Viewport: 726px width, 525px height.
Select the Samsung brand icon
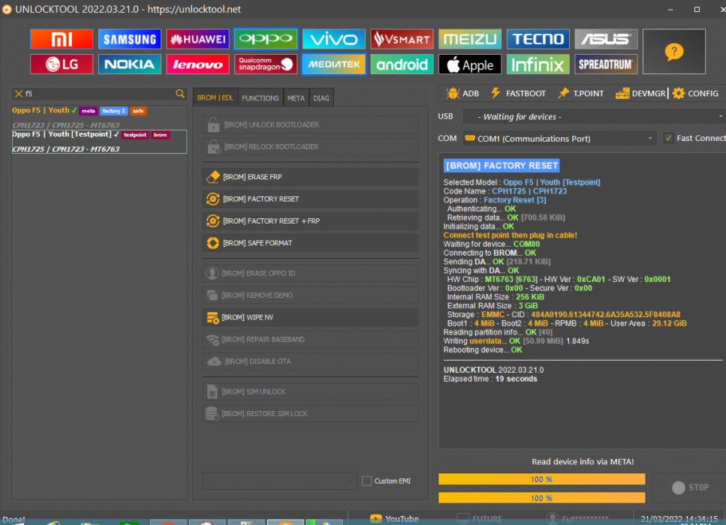pyautogui.click(x=130, y=39)
